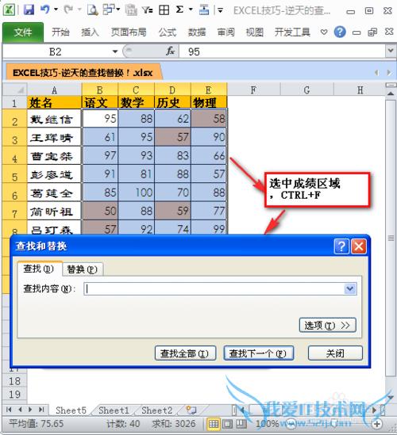Go to last sheet navigation arrow
Viewport: 397px width, 435px height.
41,410
